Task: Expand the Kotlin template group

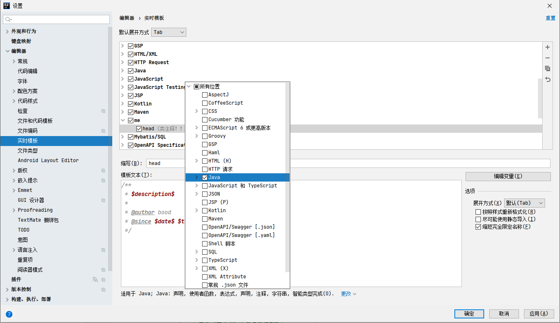Action: (123, 104)
